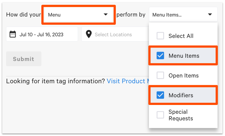225x136 pixels.
Task: Uncheck the Modifiers checkbox
Action: (x=160, y=95)
